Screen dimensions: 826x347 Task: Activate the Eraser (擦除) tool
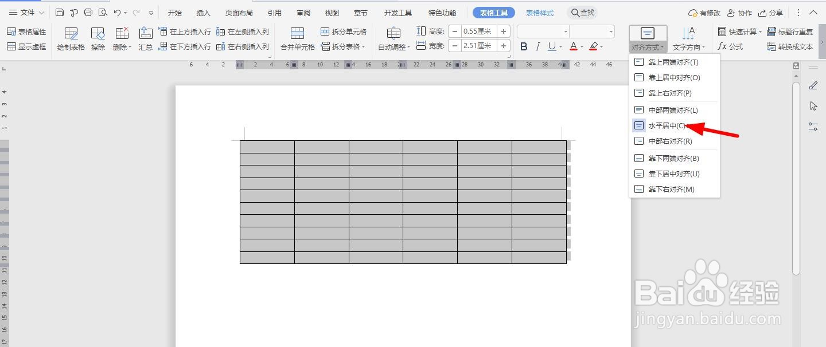point(98,38)
